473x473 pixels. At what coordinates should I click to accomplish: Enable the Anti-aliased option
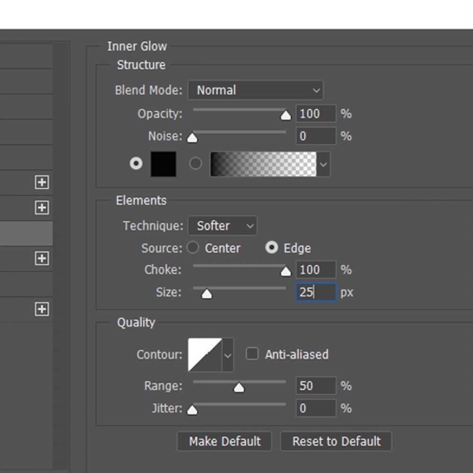point(252,354)
